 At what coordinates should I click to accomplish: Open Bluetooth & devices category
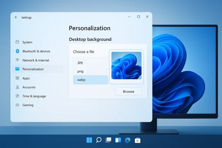pos(36,51)
